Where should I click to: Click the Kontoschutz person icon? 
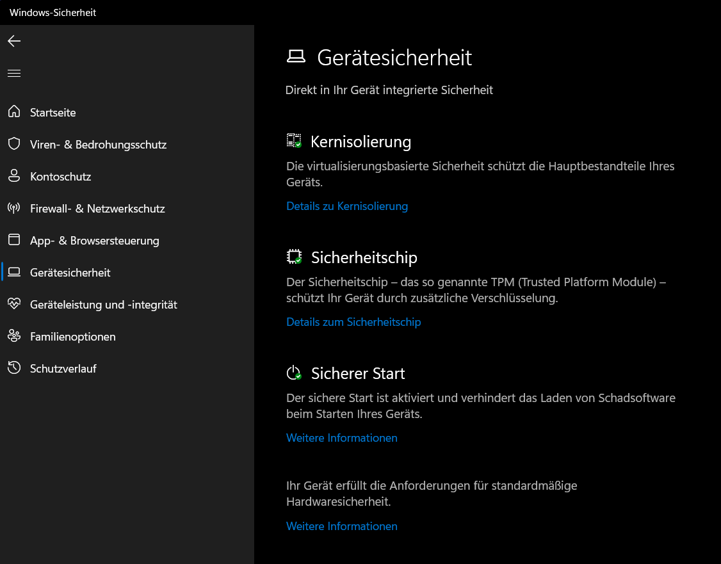(14, 176)
